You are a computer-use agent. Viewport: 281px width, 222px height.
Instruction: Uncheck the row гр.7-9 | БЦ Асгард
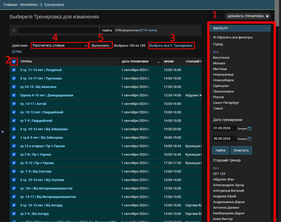14,214
